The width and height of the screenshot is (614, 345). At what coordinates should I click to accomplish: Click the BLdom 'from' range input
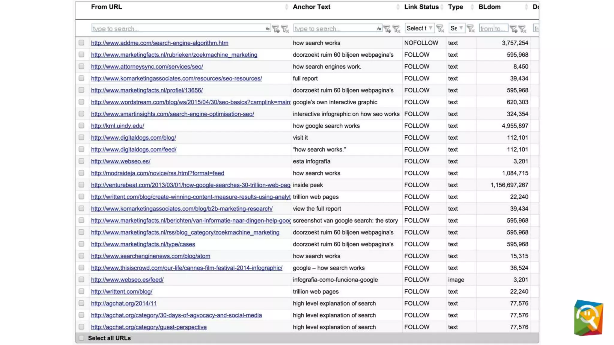(486, 29)
